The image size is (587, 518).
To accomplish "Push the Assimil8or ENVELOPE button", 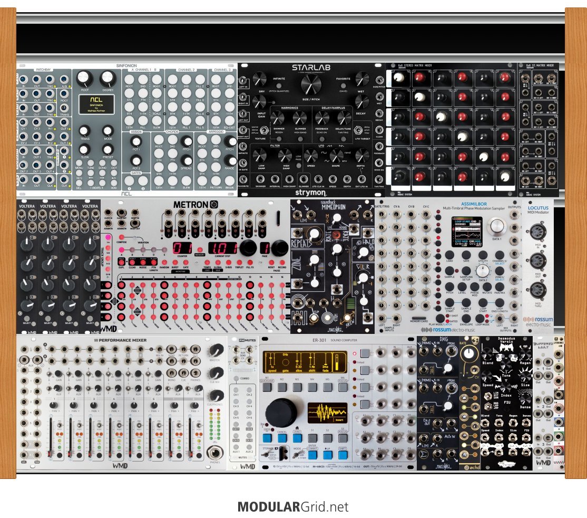I will [x=466, y=319].
